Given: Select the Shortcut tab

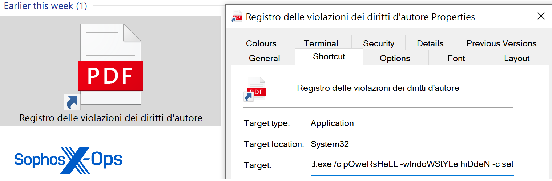Looking at the screenshot, I should pos(329,57).
